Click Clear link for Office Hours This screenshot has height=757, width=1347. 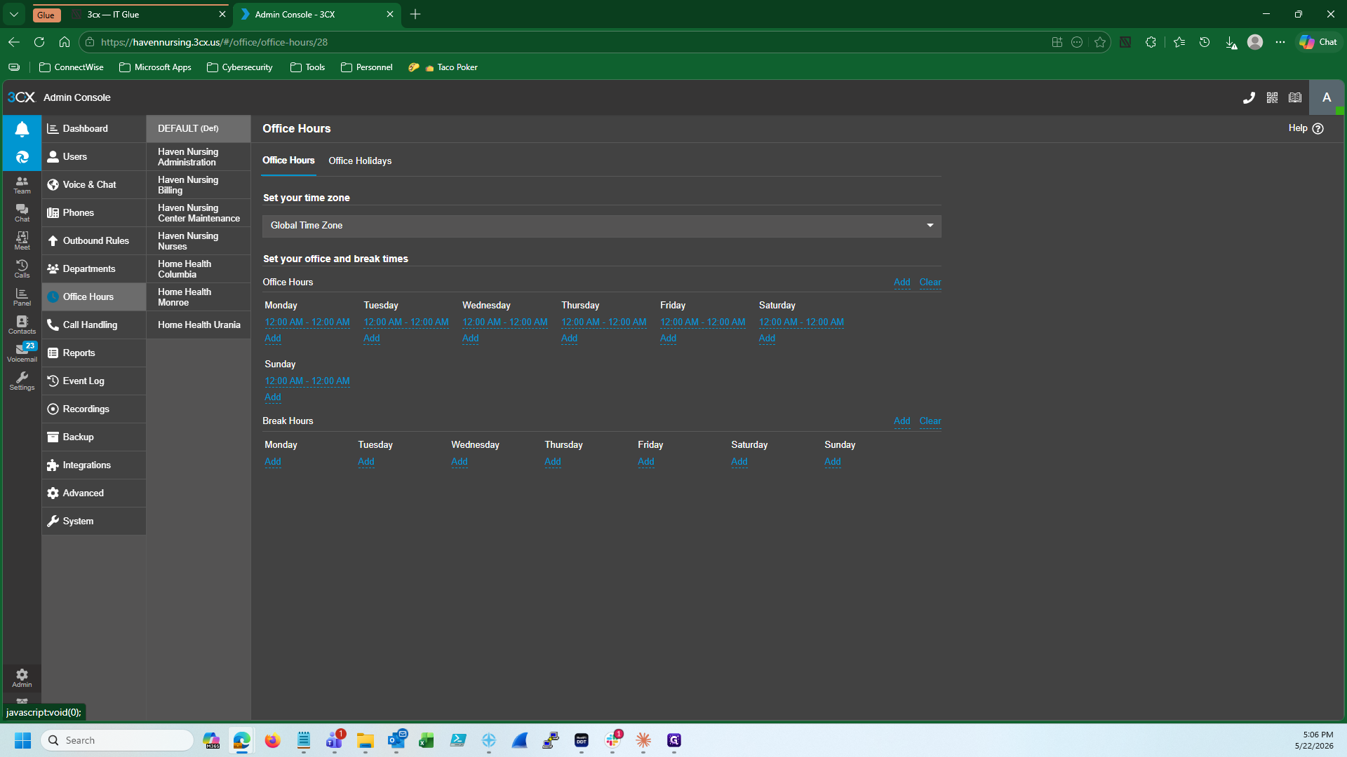tap(930, 282)
